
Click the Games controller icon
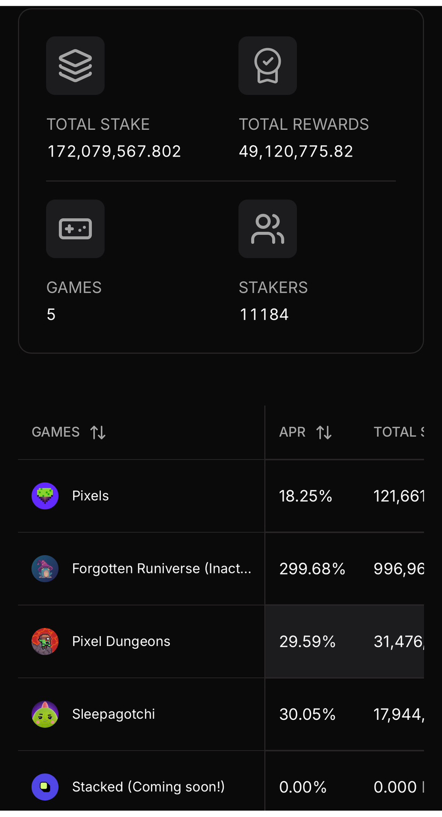pos(75,229)
